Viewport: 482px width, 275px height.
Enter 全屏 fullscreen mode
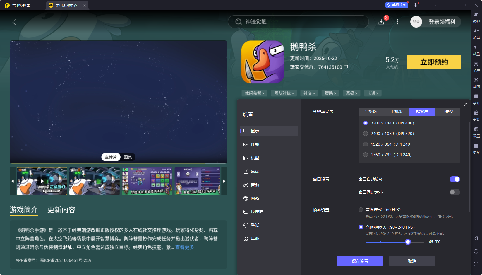(476, 66)
